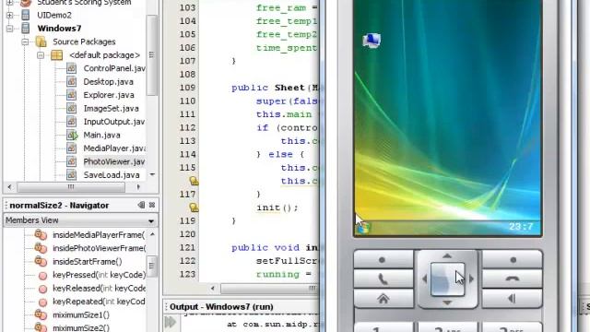Screen dimensions: 590x332
Task: Click the Navigator list scroll-up arrow
Action: tap(152, 234)
